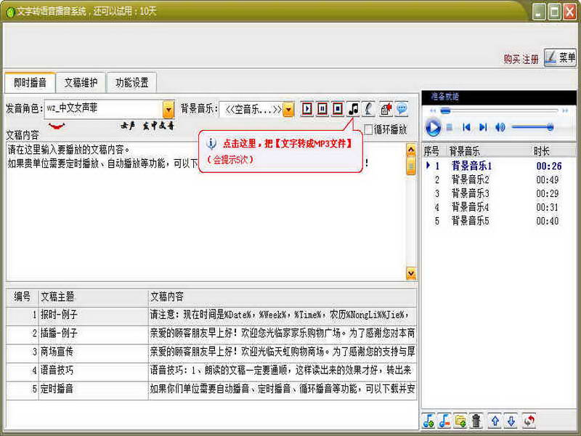Select 背景音乐2 in the music list
Image resolution: width=581 pixels, height=436 pixels.
tap(499, 179)
